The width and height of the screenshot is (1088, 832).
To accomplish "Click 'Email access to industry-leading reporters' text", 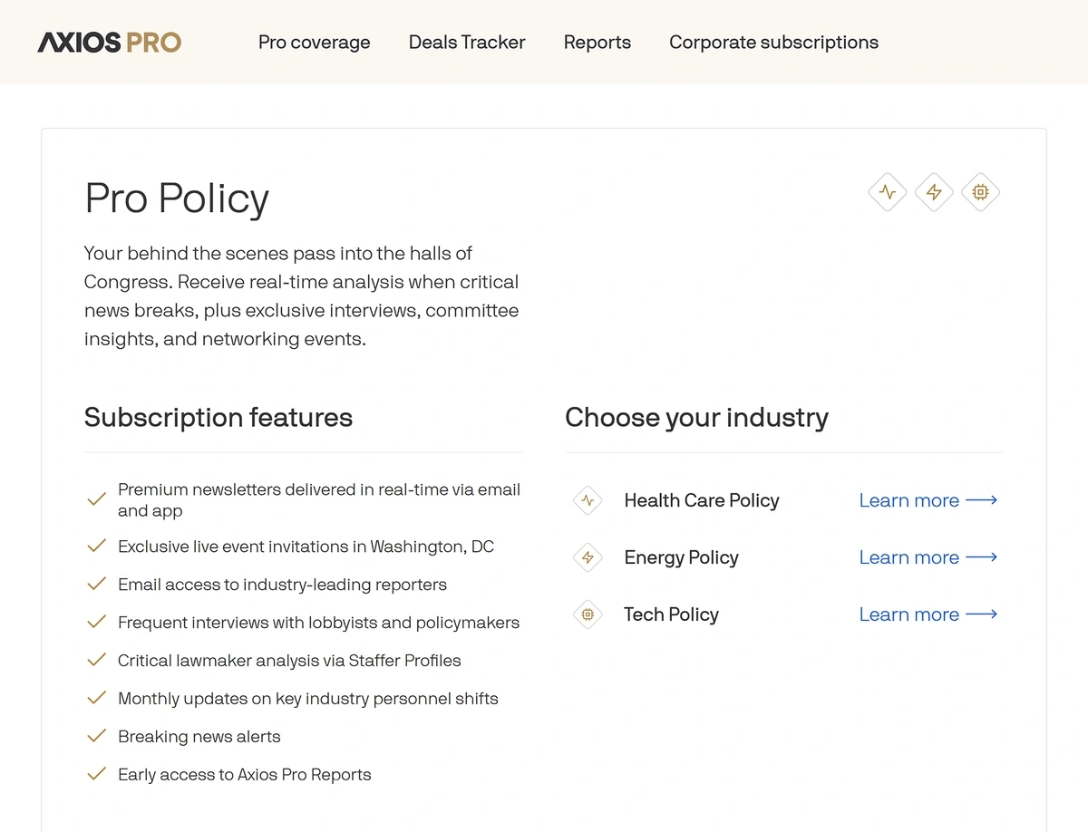I will 283,585.
